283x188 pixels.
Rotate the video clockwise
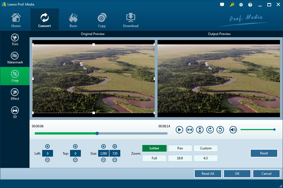tap(210, 130)
